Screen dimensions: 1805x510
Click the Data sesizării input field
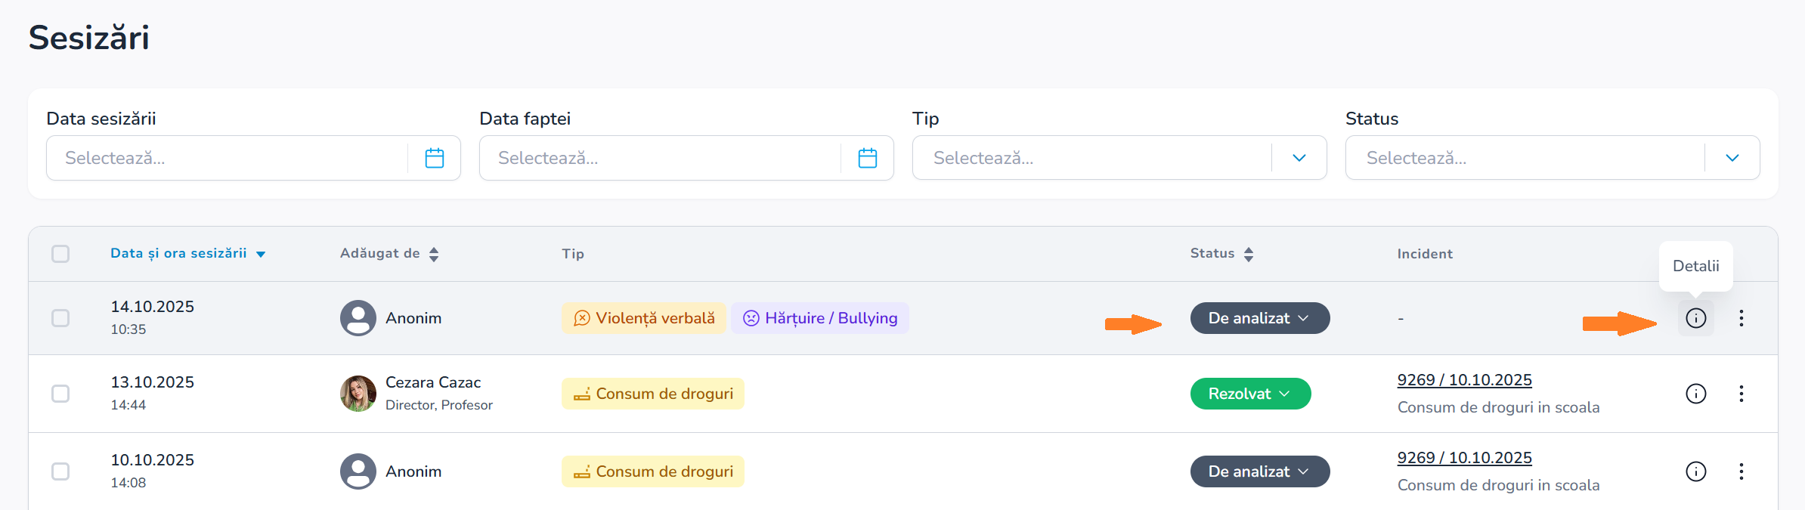(227, 158)
